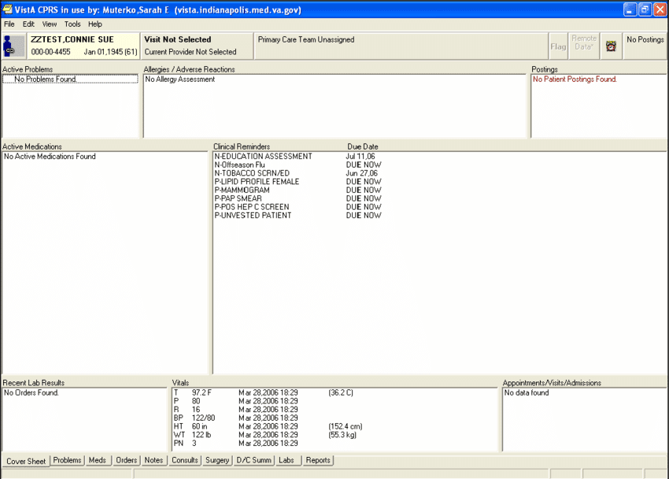Viewport: 669px width, 479px height.
Task: Switch to the Problems tab
Action: point(67,460)
